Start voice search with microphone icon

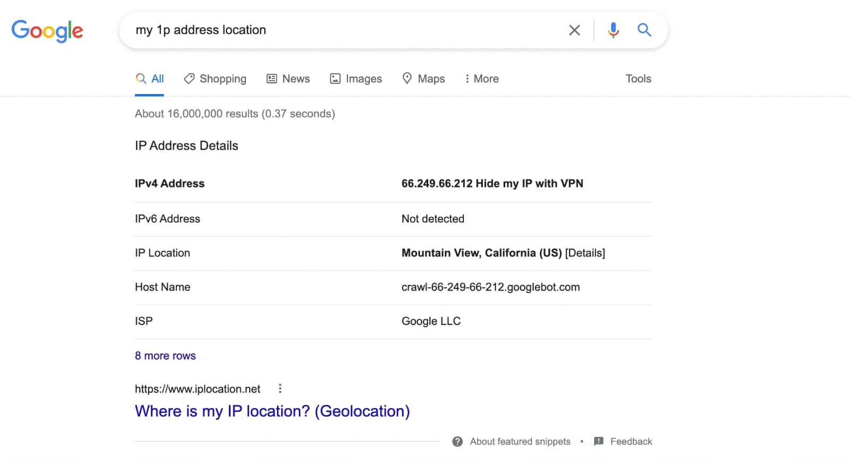pos(613,30)
